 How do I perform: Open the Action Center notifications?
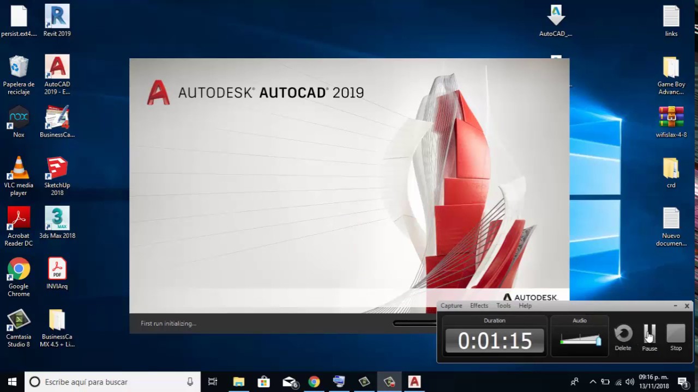pyautogui.click(x=683, y=382)
